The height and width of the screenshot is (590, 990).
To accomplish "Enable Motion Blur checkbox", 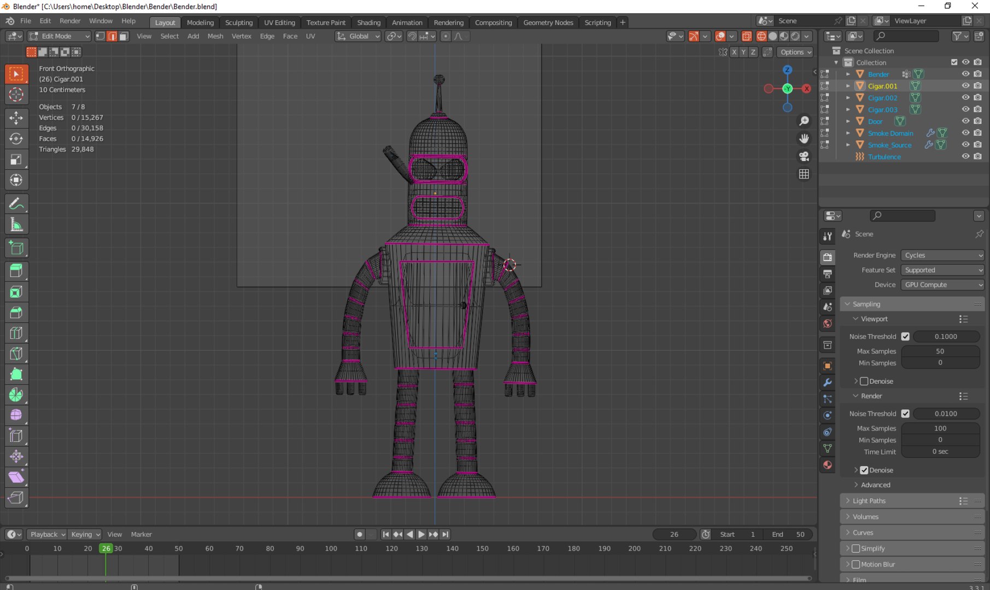I will 856,564.
